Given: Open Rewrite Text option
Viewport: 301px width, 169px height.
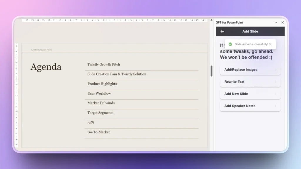Looking at the screenshot, I should coord(250,82).
